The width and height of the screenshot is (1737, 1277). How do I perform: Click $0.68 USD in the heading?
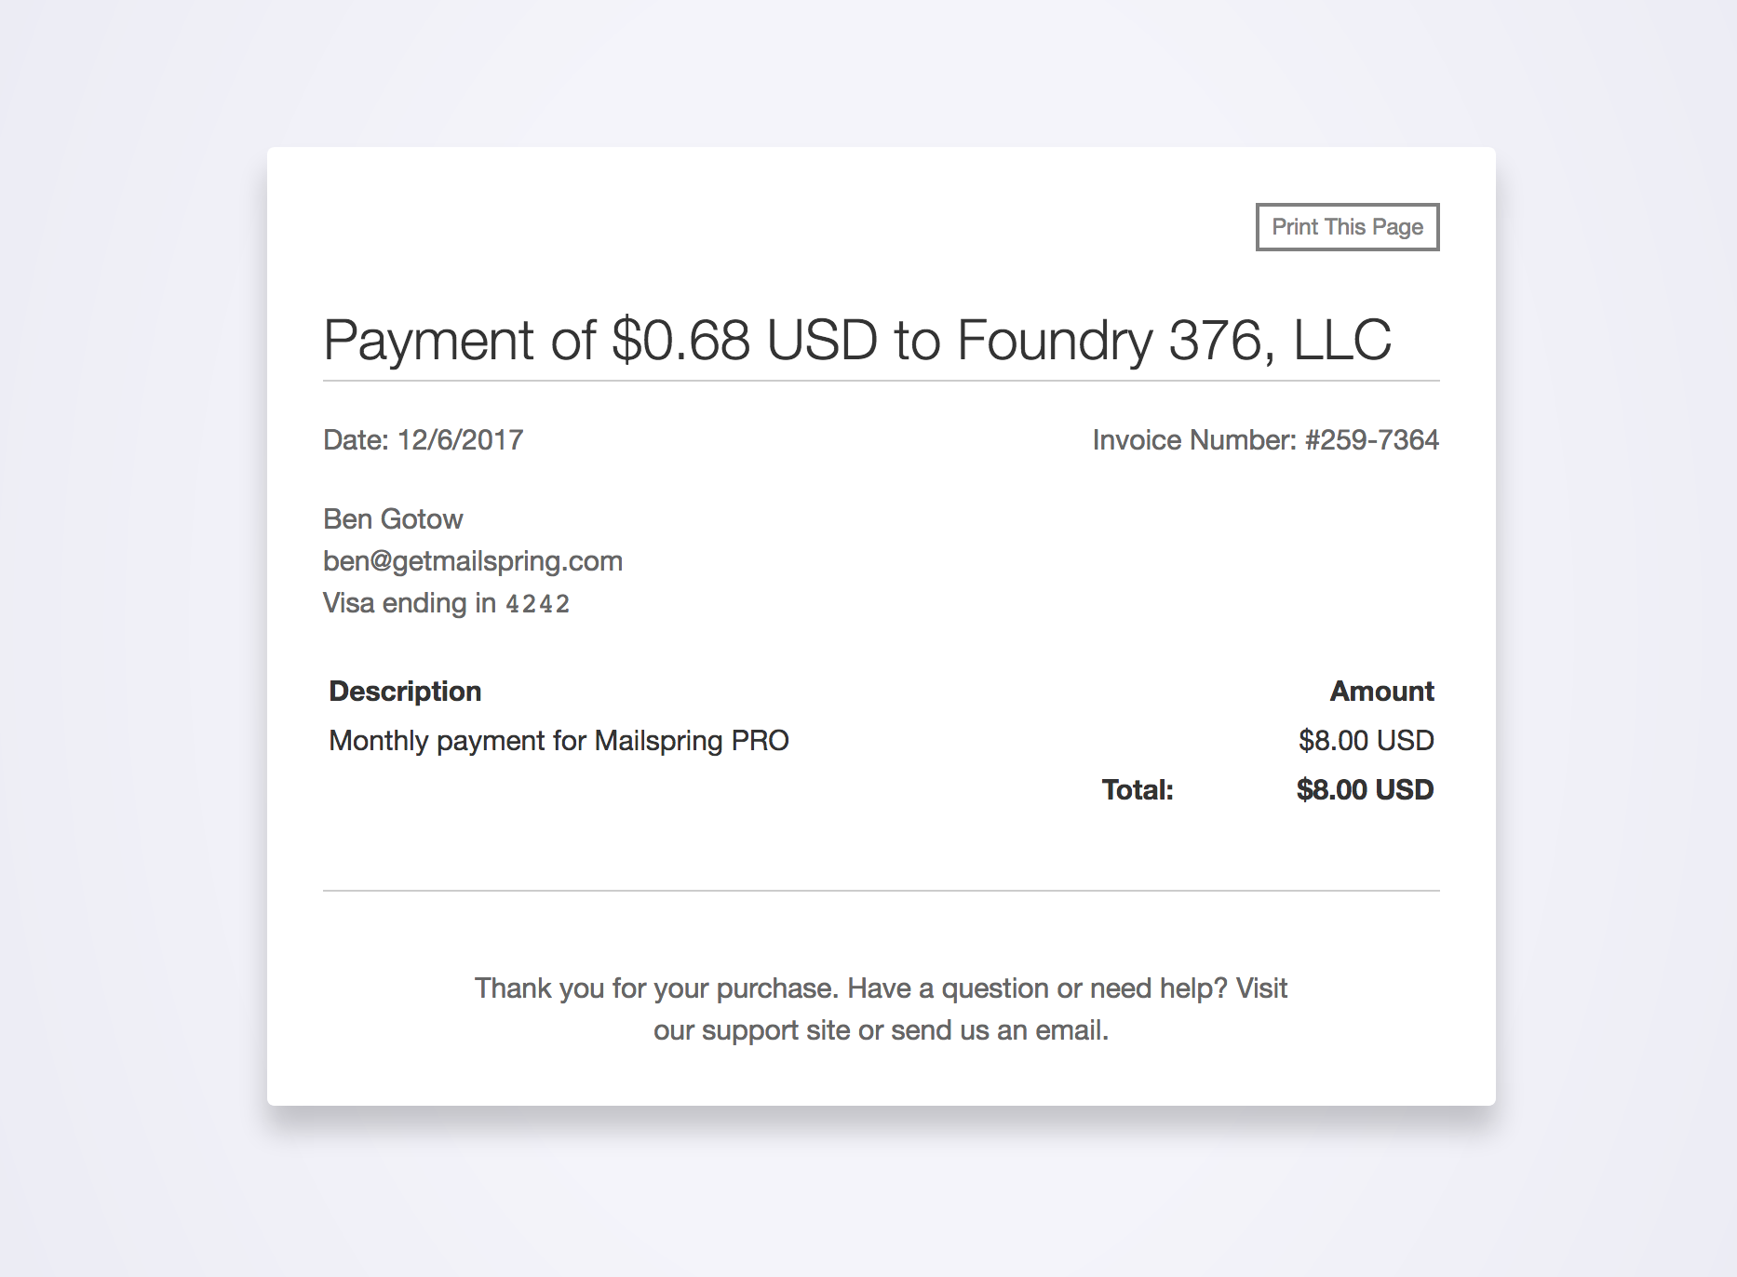(x=744, y=340)
